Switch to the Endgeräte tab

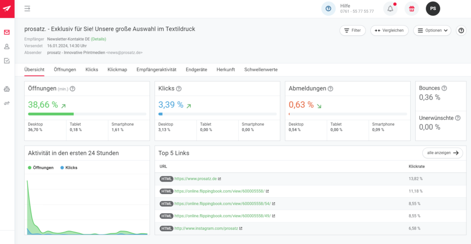pyautogui.click(x=196, y=70)
